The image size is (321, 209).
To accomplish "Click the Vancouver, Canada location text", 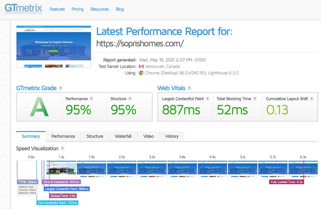I will pos(162,66).
